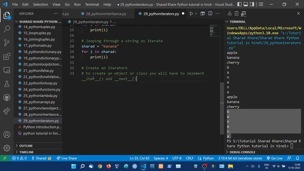Open the Search view in activity bar
Screen dimensions: 304x171
click(x=7, y=29)
